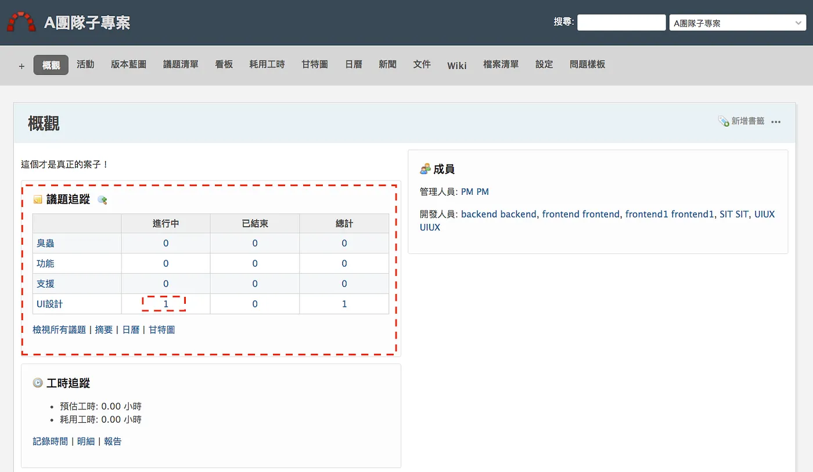Go to the 檔案清單 tab

(x=501, y=64)
